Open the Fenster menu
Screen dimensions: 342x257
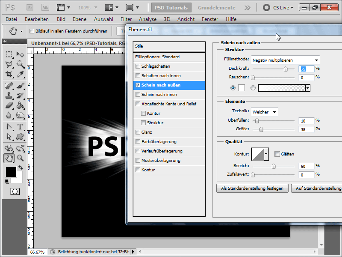coord(210,19)
